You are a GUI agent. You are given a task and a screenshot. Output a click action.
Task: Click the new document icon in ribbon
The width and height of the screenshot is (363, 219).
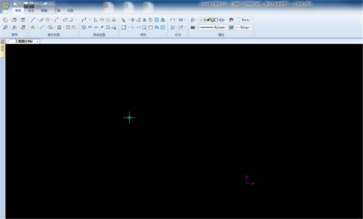pyautogui.click(x=5, y=20)
